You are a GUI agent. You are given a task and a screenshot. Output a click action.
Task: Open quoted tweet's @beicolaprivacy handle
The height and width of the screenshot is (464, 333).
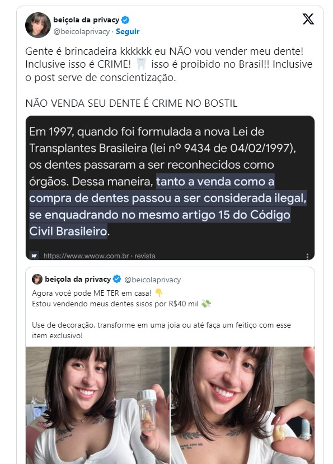152,280
